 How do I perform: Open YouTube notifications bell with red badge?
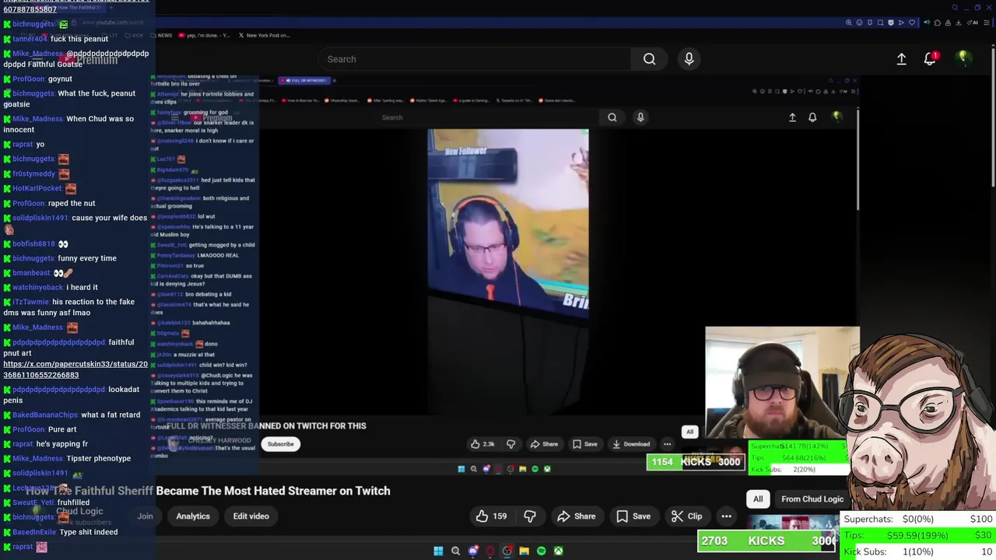pos(930,59)
